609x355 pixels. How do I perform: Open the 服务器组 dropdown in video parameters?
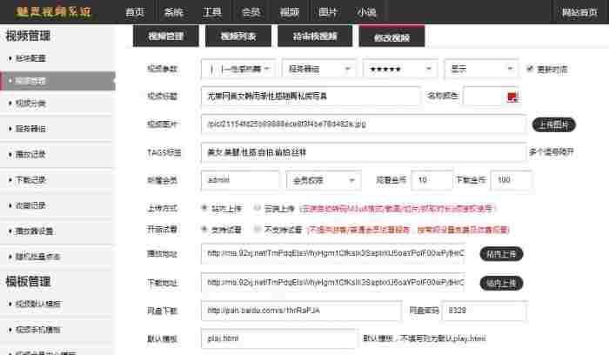pos(319,68)
